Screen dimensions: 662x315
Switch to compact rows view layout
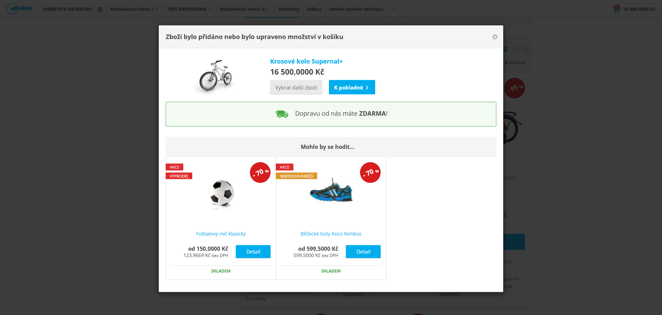tap(525, 49)
